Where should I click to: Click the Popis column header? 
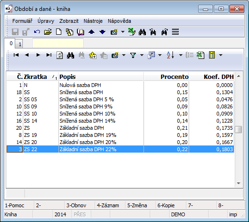coord(101,77)
